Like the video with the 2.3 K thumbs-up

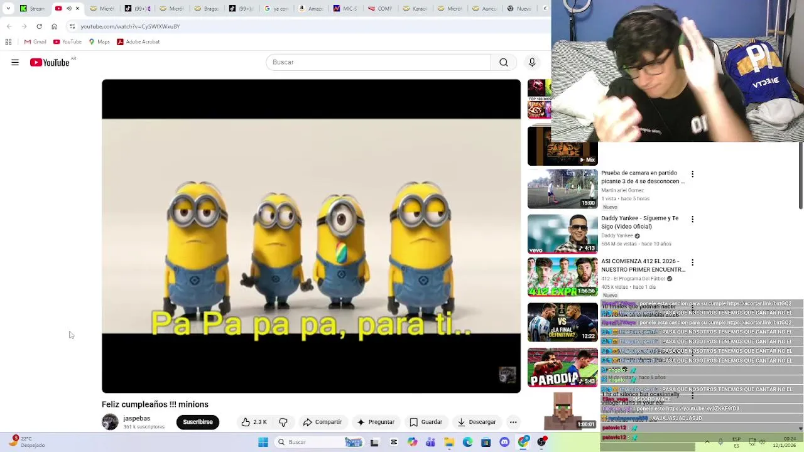[254, 422]
